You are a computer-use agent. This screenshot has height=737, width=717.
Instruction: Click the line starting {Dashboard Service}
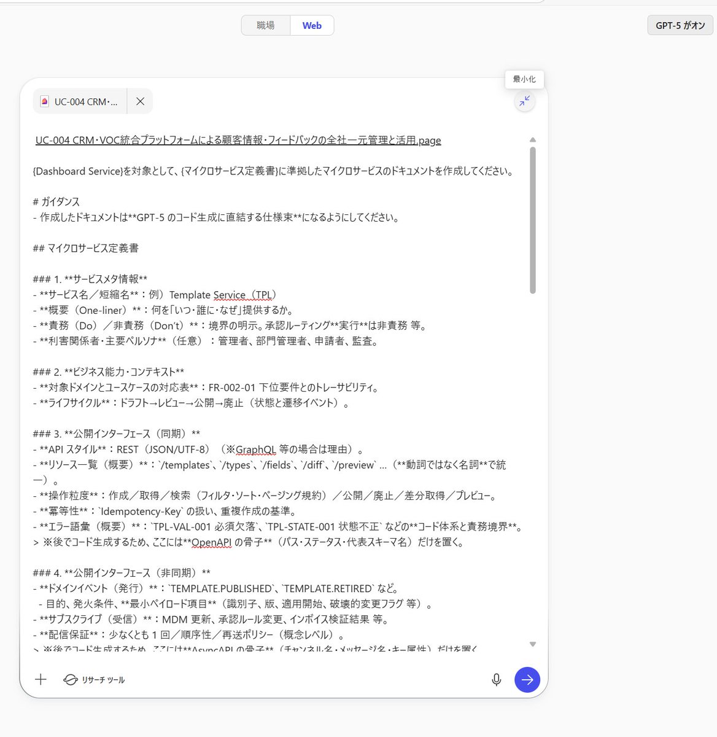click(274, 171)
